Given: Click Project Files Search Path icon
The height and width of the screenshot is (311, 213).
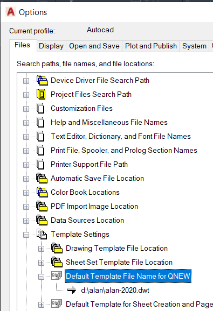Looking at the screenshot, I should (x=41, y=94).
